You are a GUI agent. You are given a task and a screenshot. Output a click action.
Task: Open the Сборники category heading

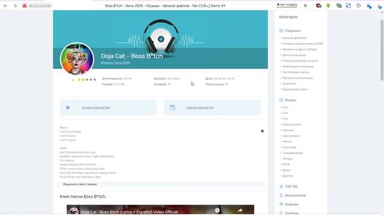pyautogui.click(x=293, y=31)
